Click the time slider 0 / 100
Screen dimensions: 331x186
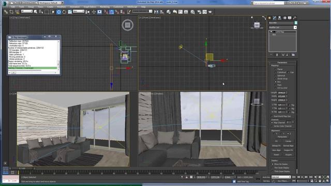coord(22,168)
